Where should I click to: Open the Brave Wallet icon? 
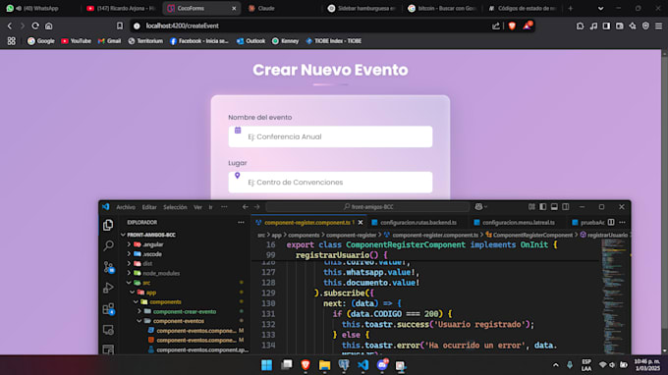tap(620, 26)
